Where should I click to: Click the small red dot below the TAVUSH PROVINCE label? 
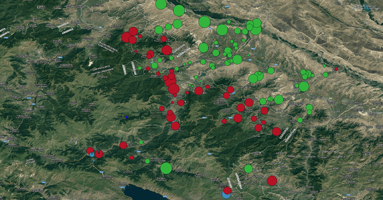136,52
